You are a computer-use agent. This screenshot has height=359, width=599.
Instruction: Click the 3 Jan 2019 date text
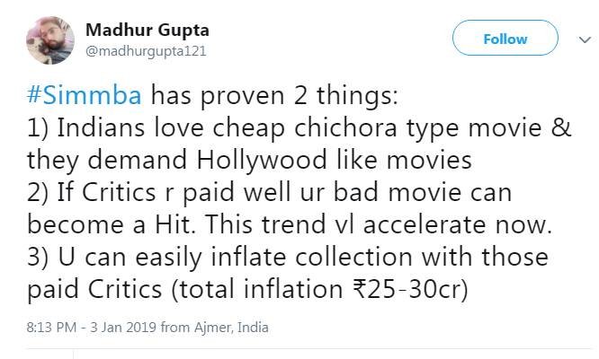pos(106,328)
